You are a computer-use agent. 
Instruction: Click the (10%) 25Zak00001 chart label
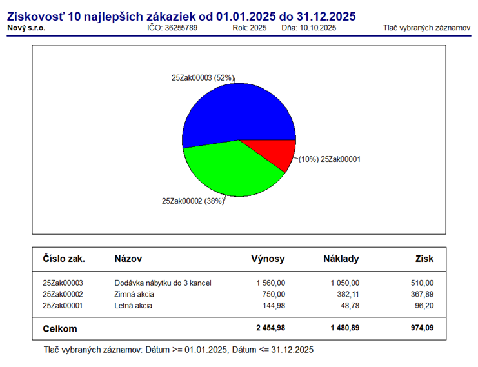(x=329, y=158)
